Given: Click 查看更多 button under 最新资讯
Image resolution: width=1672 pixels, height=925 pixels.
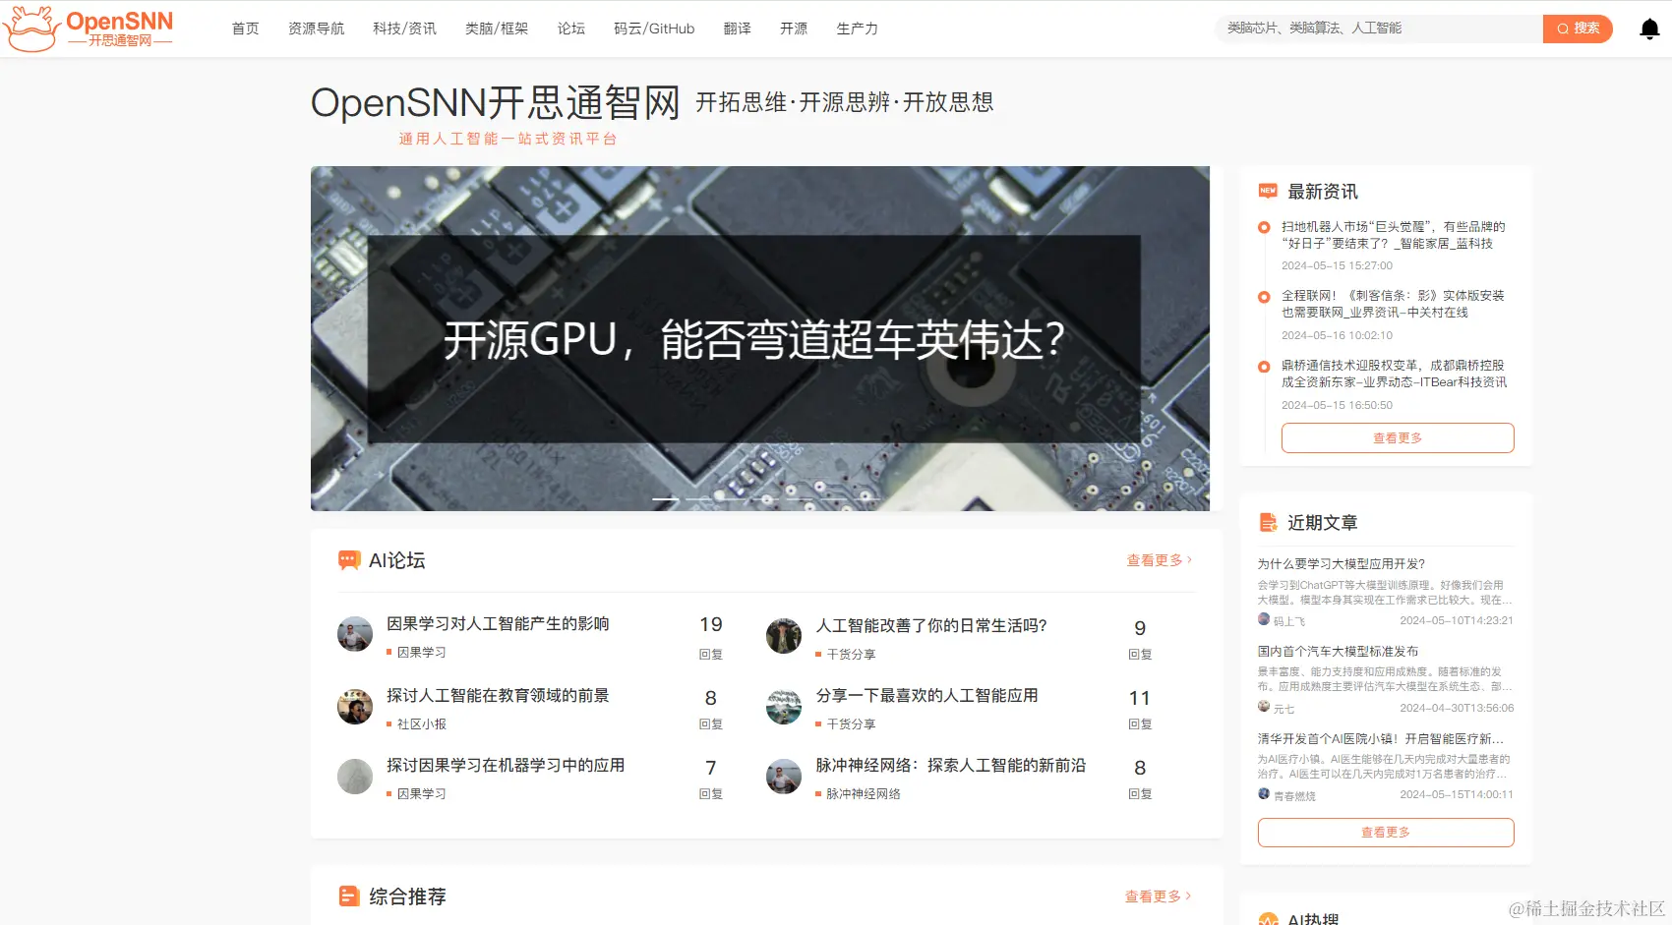Looking at the screenshot, I should [1398, 437].
